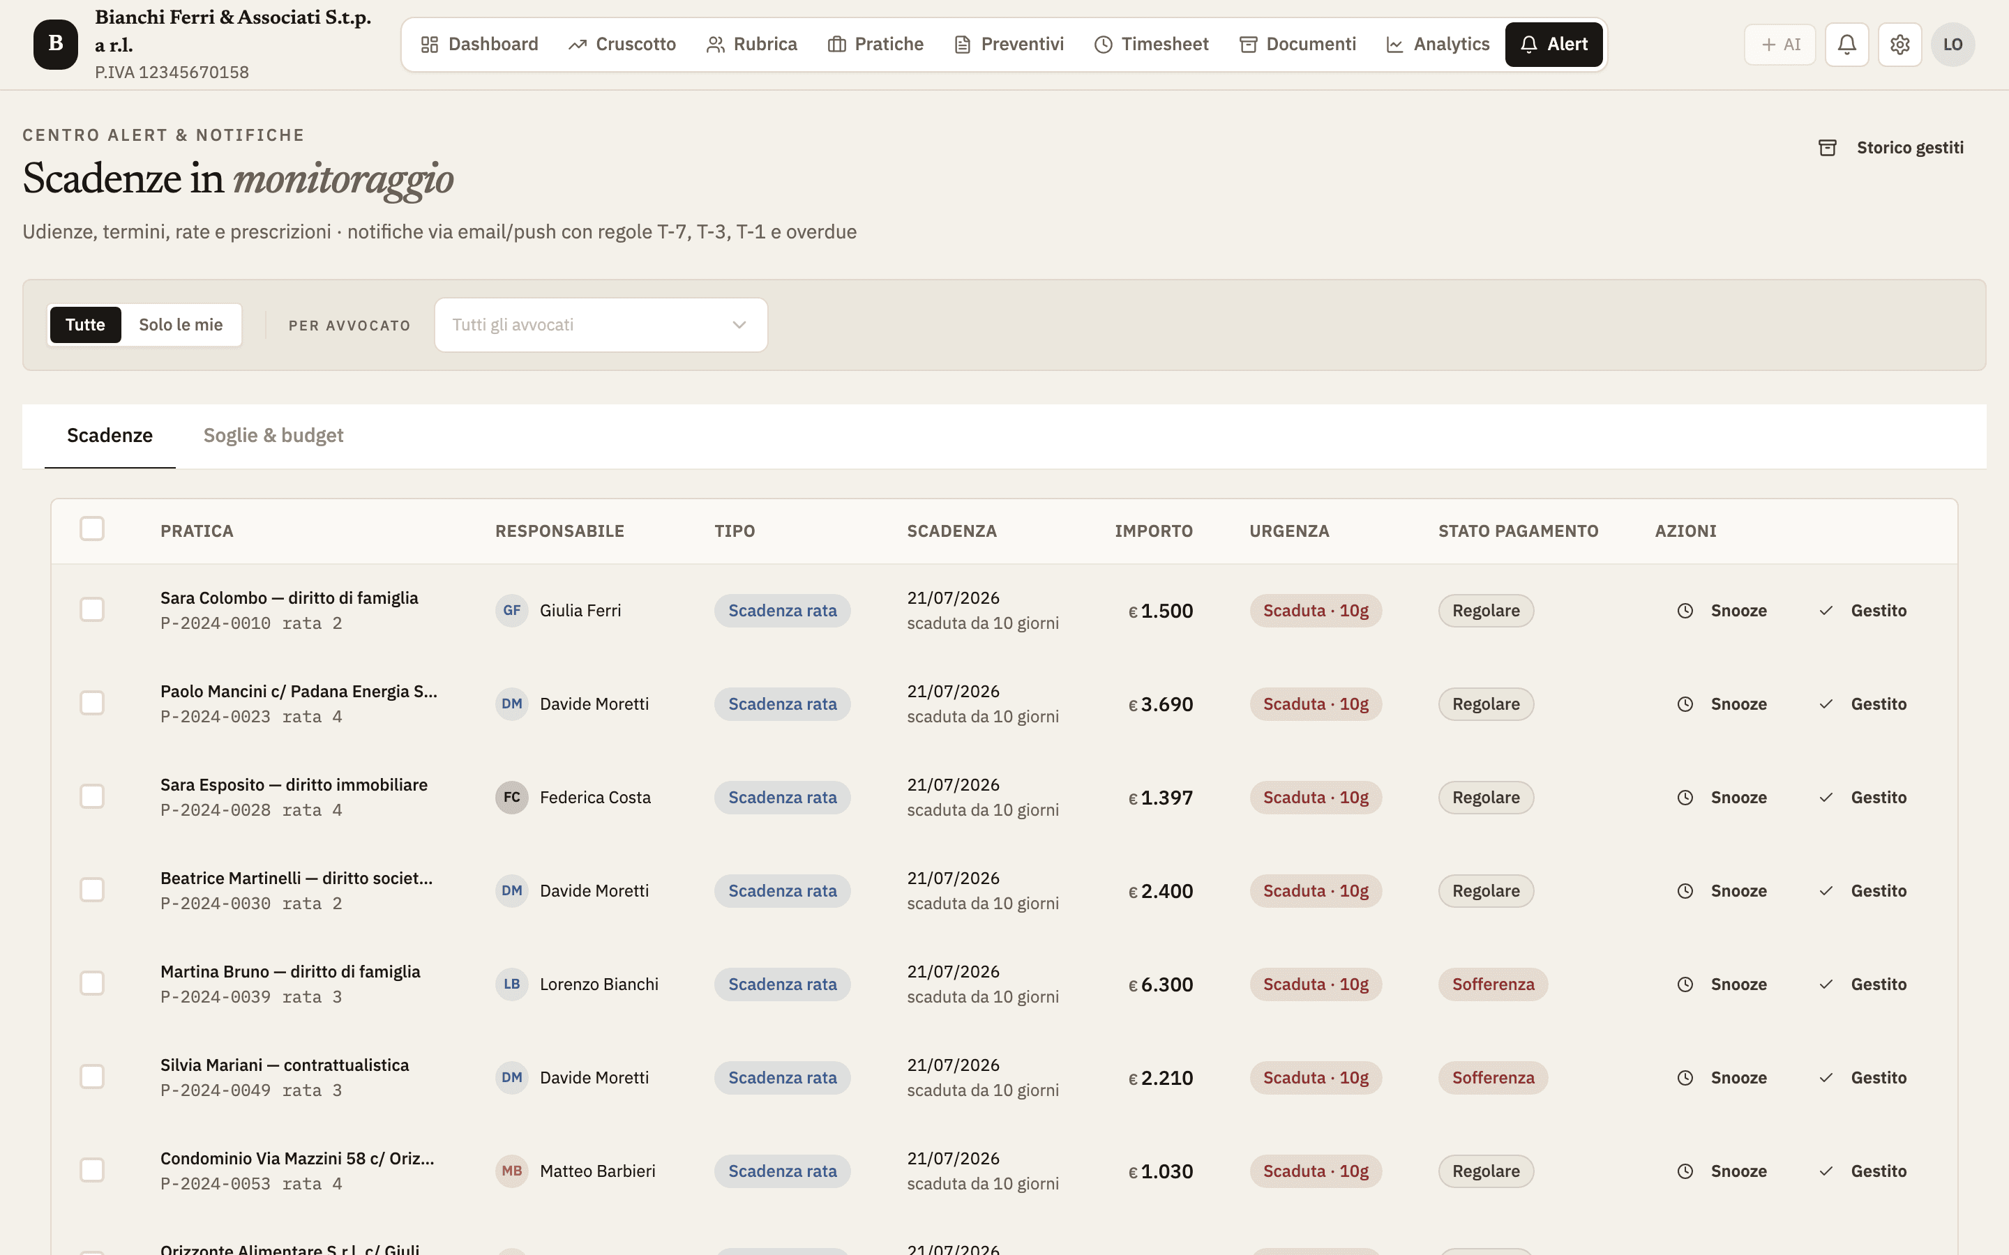Open Dashboard in top navigation
The image size is (2009, 1255).
pos(479,44)
